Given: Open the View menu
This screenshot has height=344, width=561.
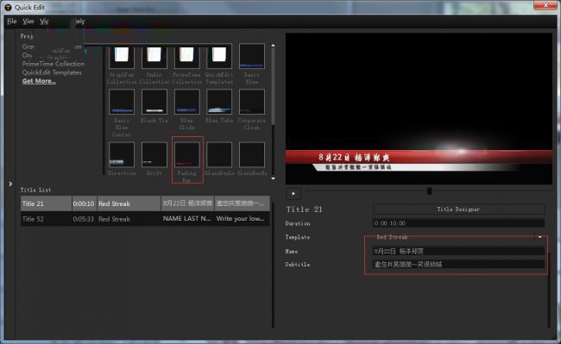Looking at the screenshot, I should [28, 22].
